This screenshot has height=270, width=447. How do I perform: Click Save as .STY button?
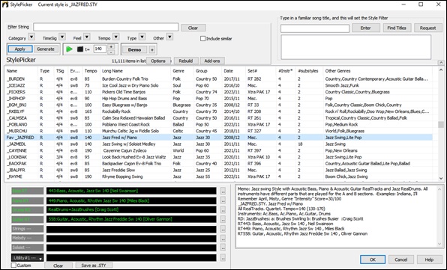(94, 266)
